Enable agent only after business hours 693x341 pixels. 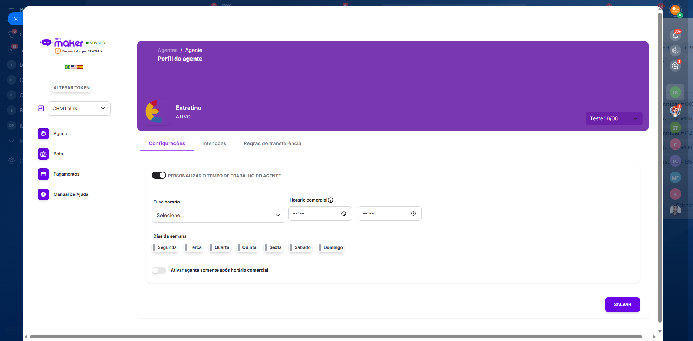tap(159, 271)
